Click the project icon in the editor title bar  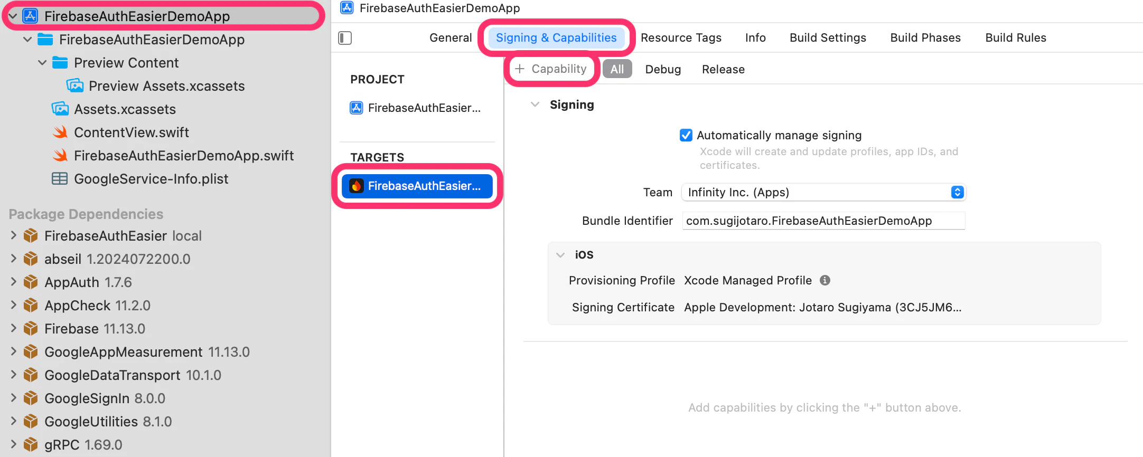tap(347, 7)
